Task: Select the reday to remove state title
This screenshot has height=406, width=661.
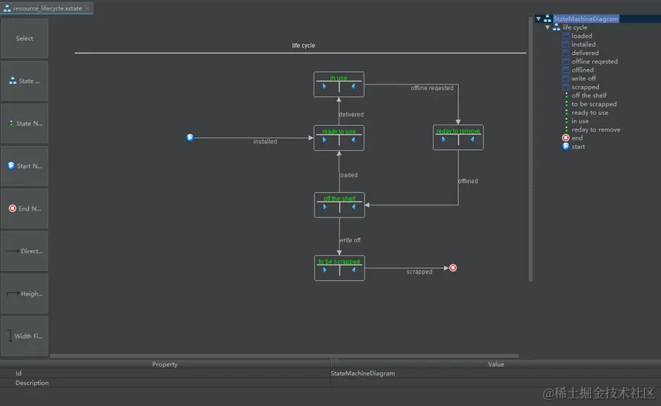Action: pos(458,131)
